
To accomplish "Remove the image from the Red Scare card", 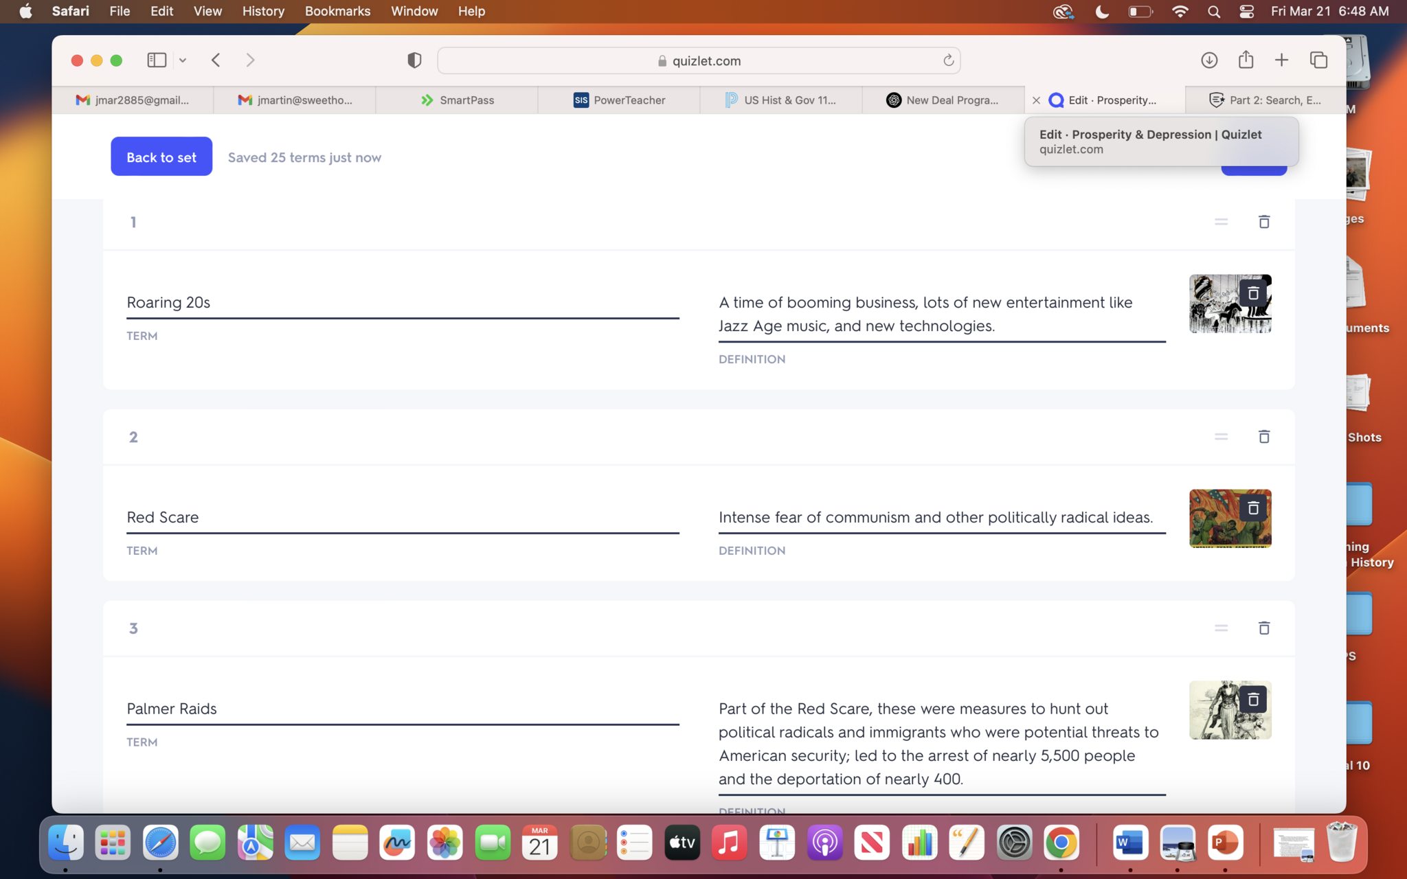I will tap(1252, 508).
